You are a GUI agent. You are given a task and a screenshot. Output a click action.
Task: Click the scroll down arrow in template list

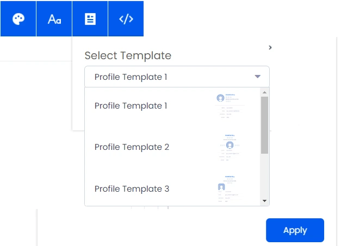coord(264,201)
